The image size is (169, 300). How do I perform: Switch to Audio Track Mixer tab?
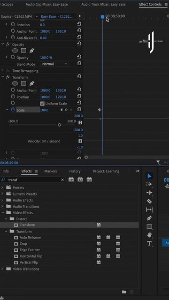(103, 4)
